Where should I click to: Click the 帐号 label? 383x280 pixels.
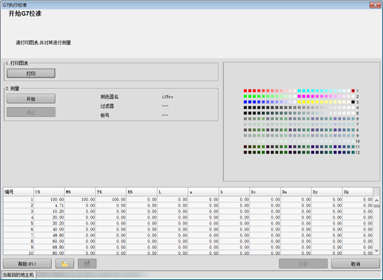(x=104, y=115)
